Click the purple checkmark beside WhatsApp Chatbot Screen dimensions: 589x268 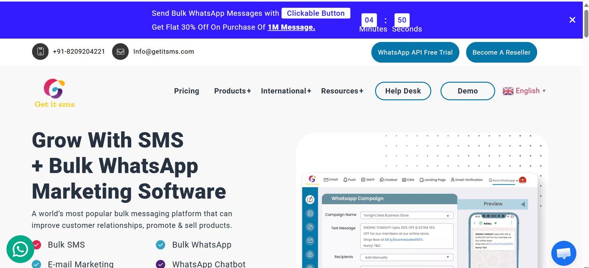click(x=161, y=264)
